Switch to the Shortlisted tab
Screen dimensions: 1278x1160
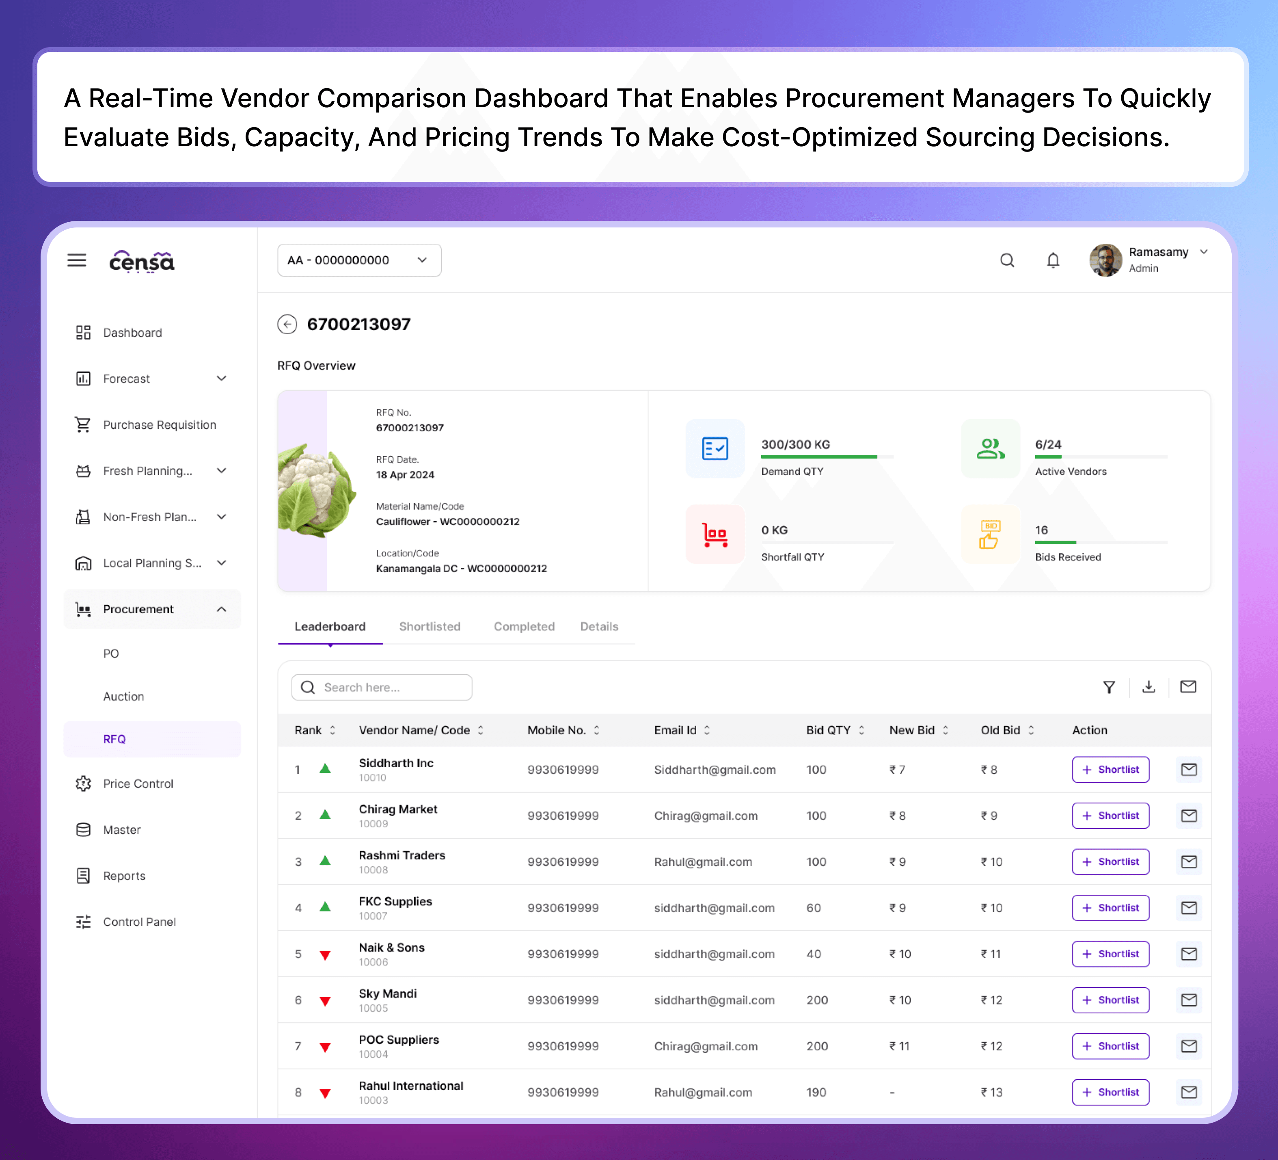pyautogui.click(x=429, y=626)
